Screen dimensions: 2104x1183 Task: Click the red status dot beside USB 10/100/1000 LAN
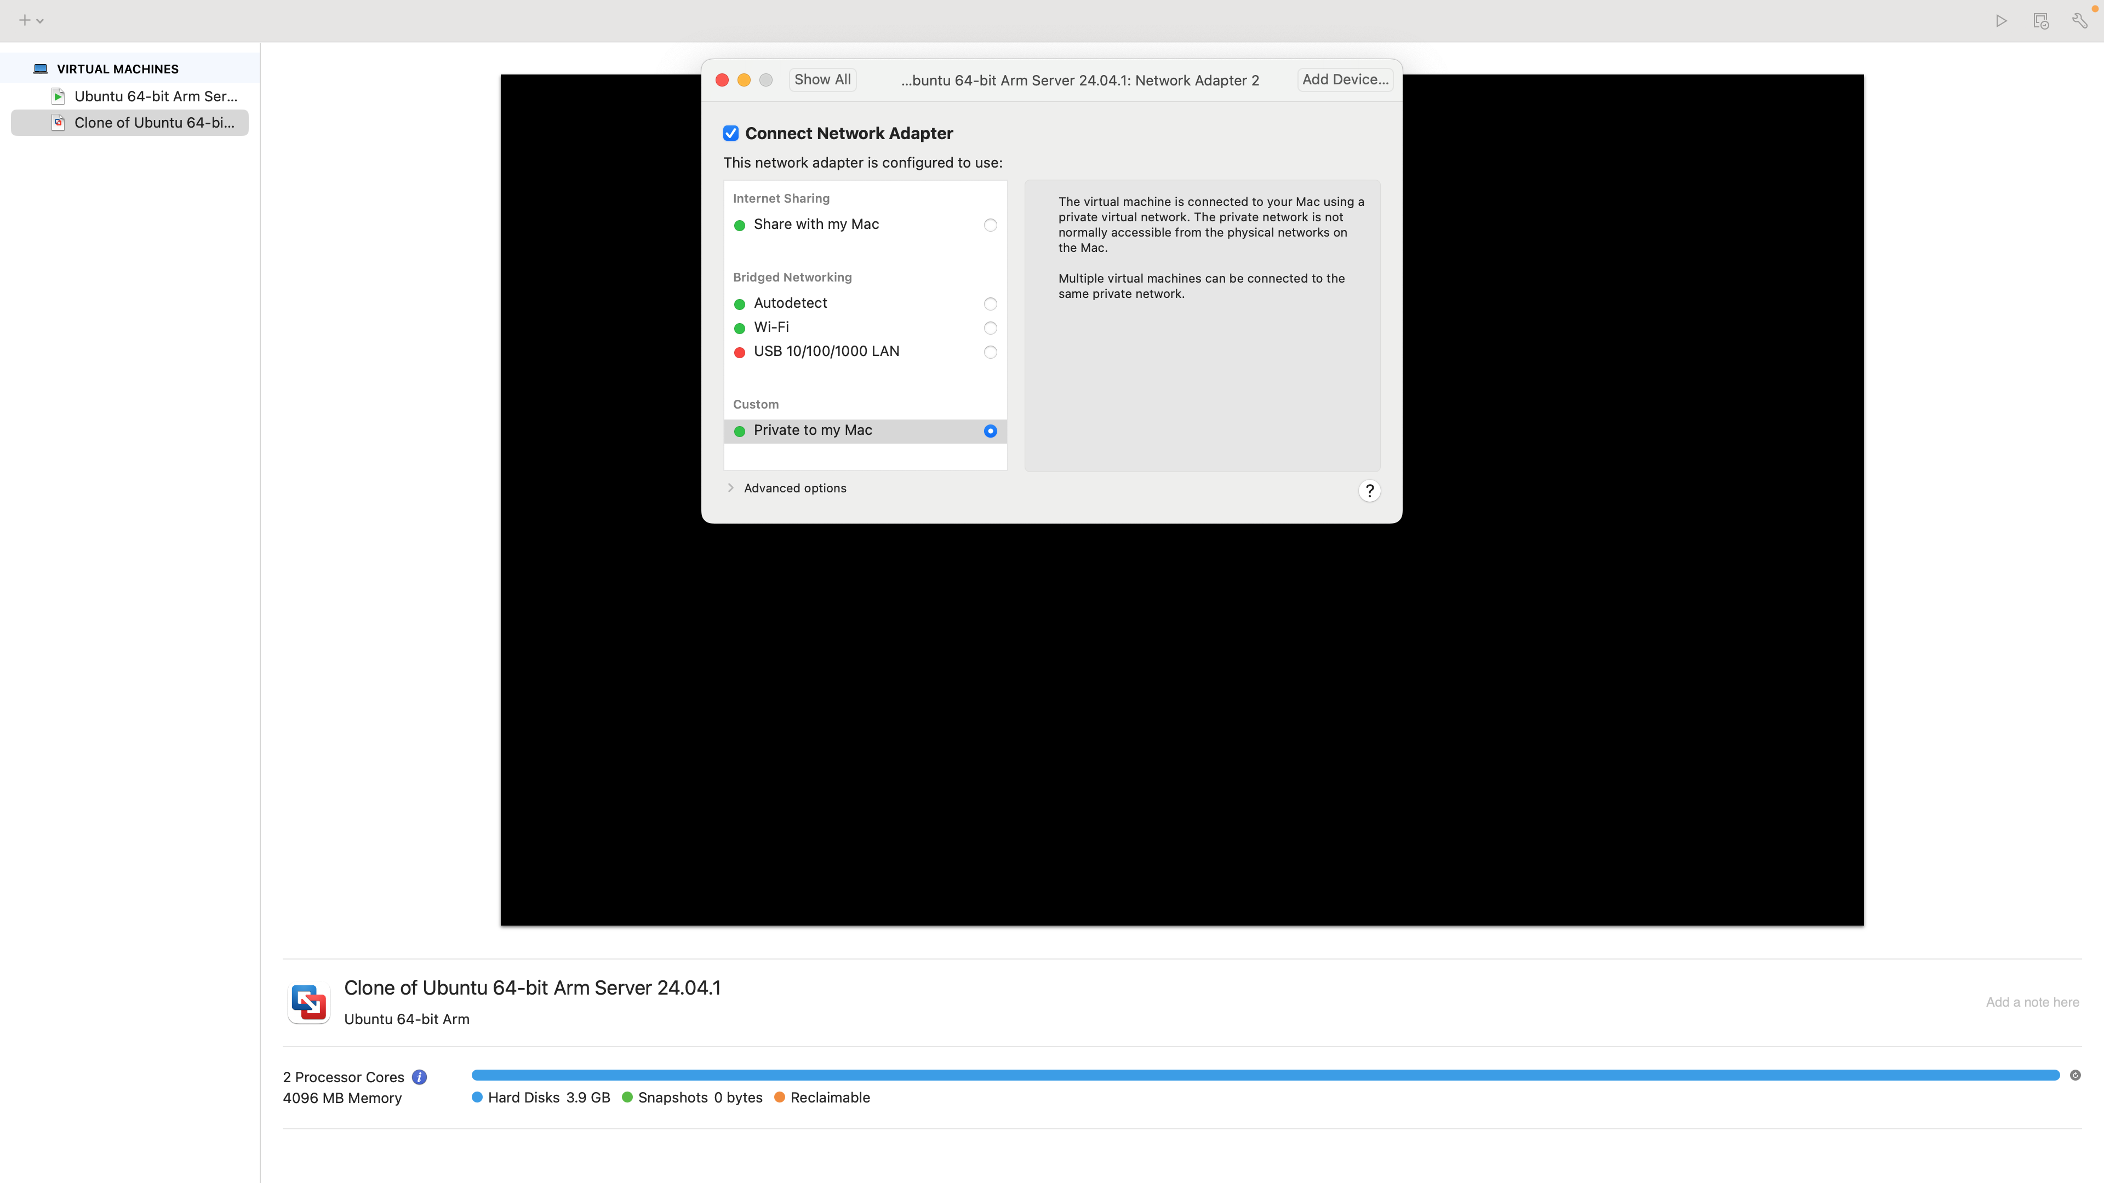coord(739,352)
